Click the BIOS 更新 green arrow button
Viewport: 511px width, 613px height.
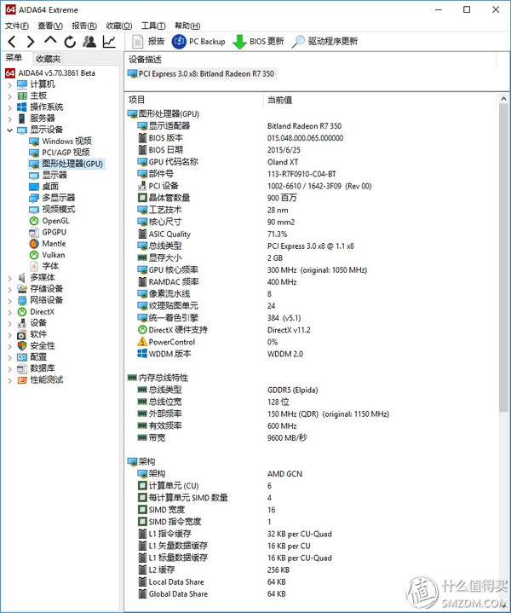(258, 42)
